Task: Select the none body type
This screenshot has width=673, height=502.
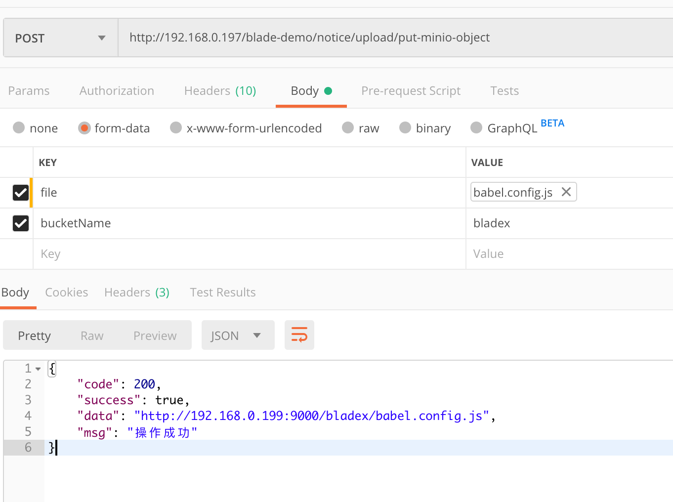Action: 19,128
